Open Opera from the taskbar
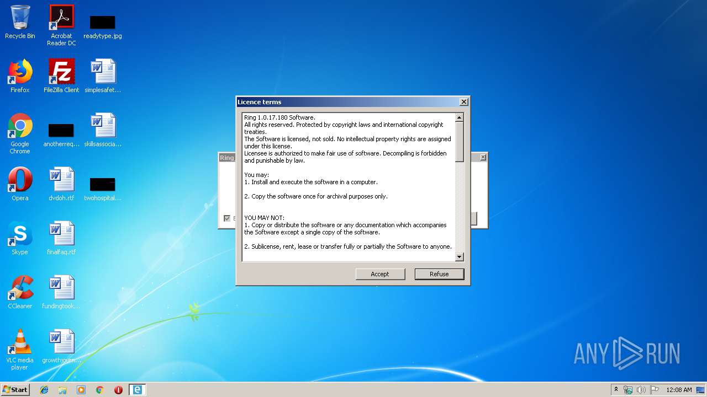Viewport: 707px width, 397px height. pos(118,390)
